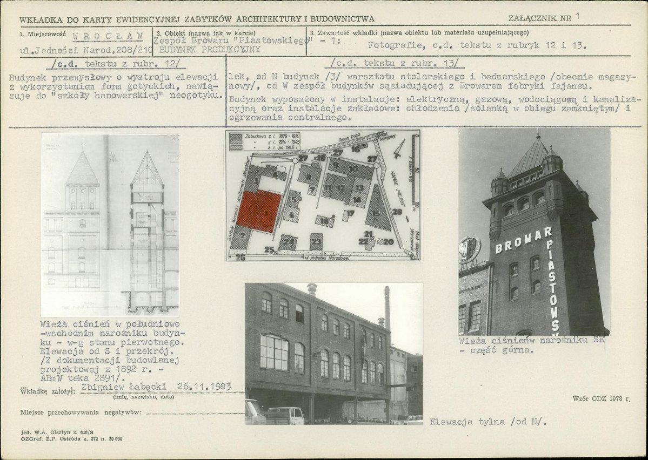Click the red highlighted building 1 on map
The height and width of the screenshot is (460, 648).
(259, 211)
